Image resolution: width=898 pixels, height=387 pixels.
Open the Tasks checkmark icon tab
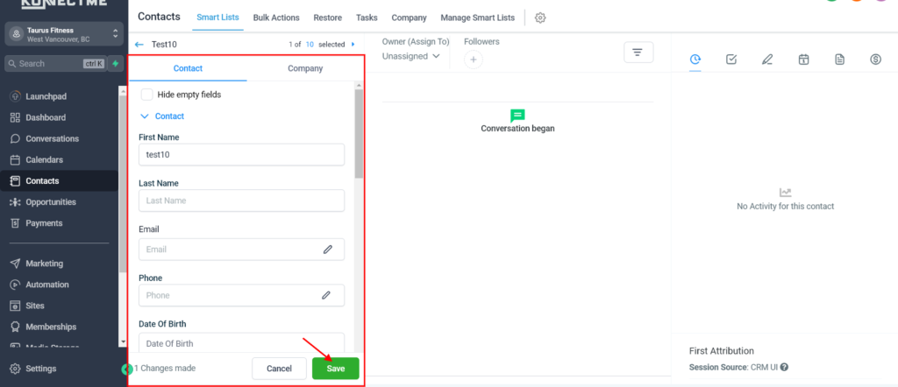(731, 60)
